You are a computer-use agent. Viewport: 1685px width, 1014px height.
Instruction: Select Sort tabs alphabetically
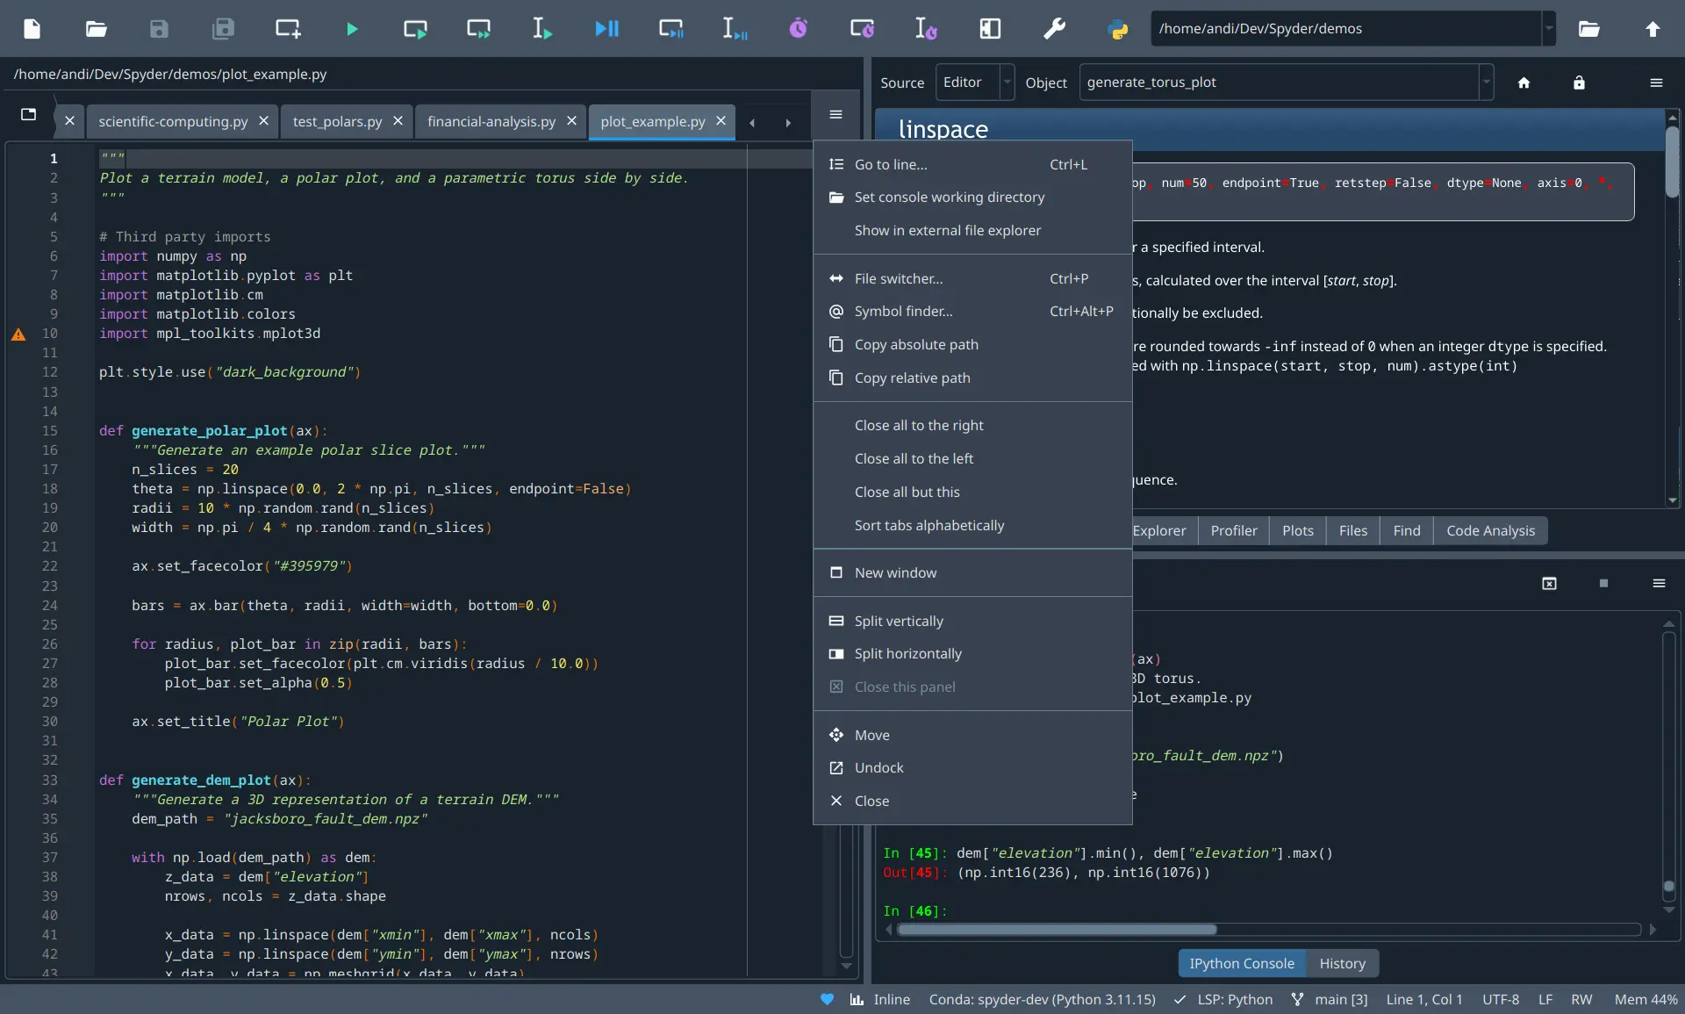click(x=972, y=525)
